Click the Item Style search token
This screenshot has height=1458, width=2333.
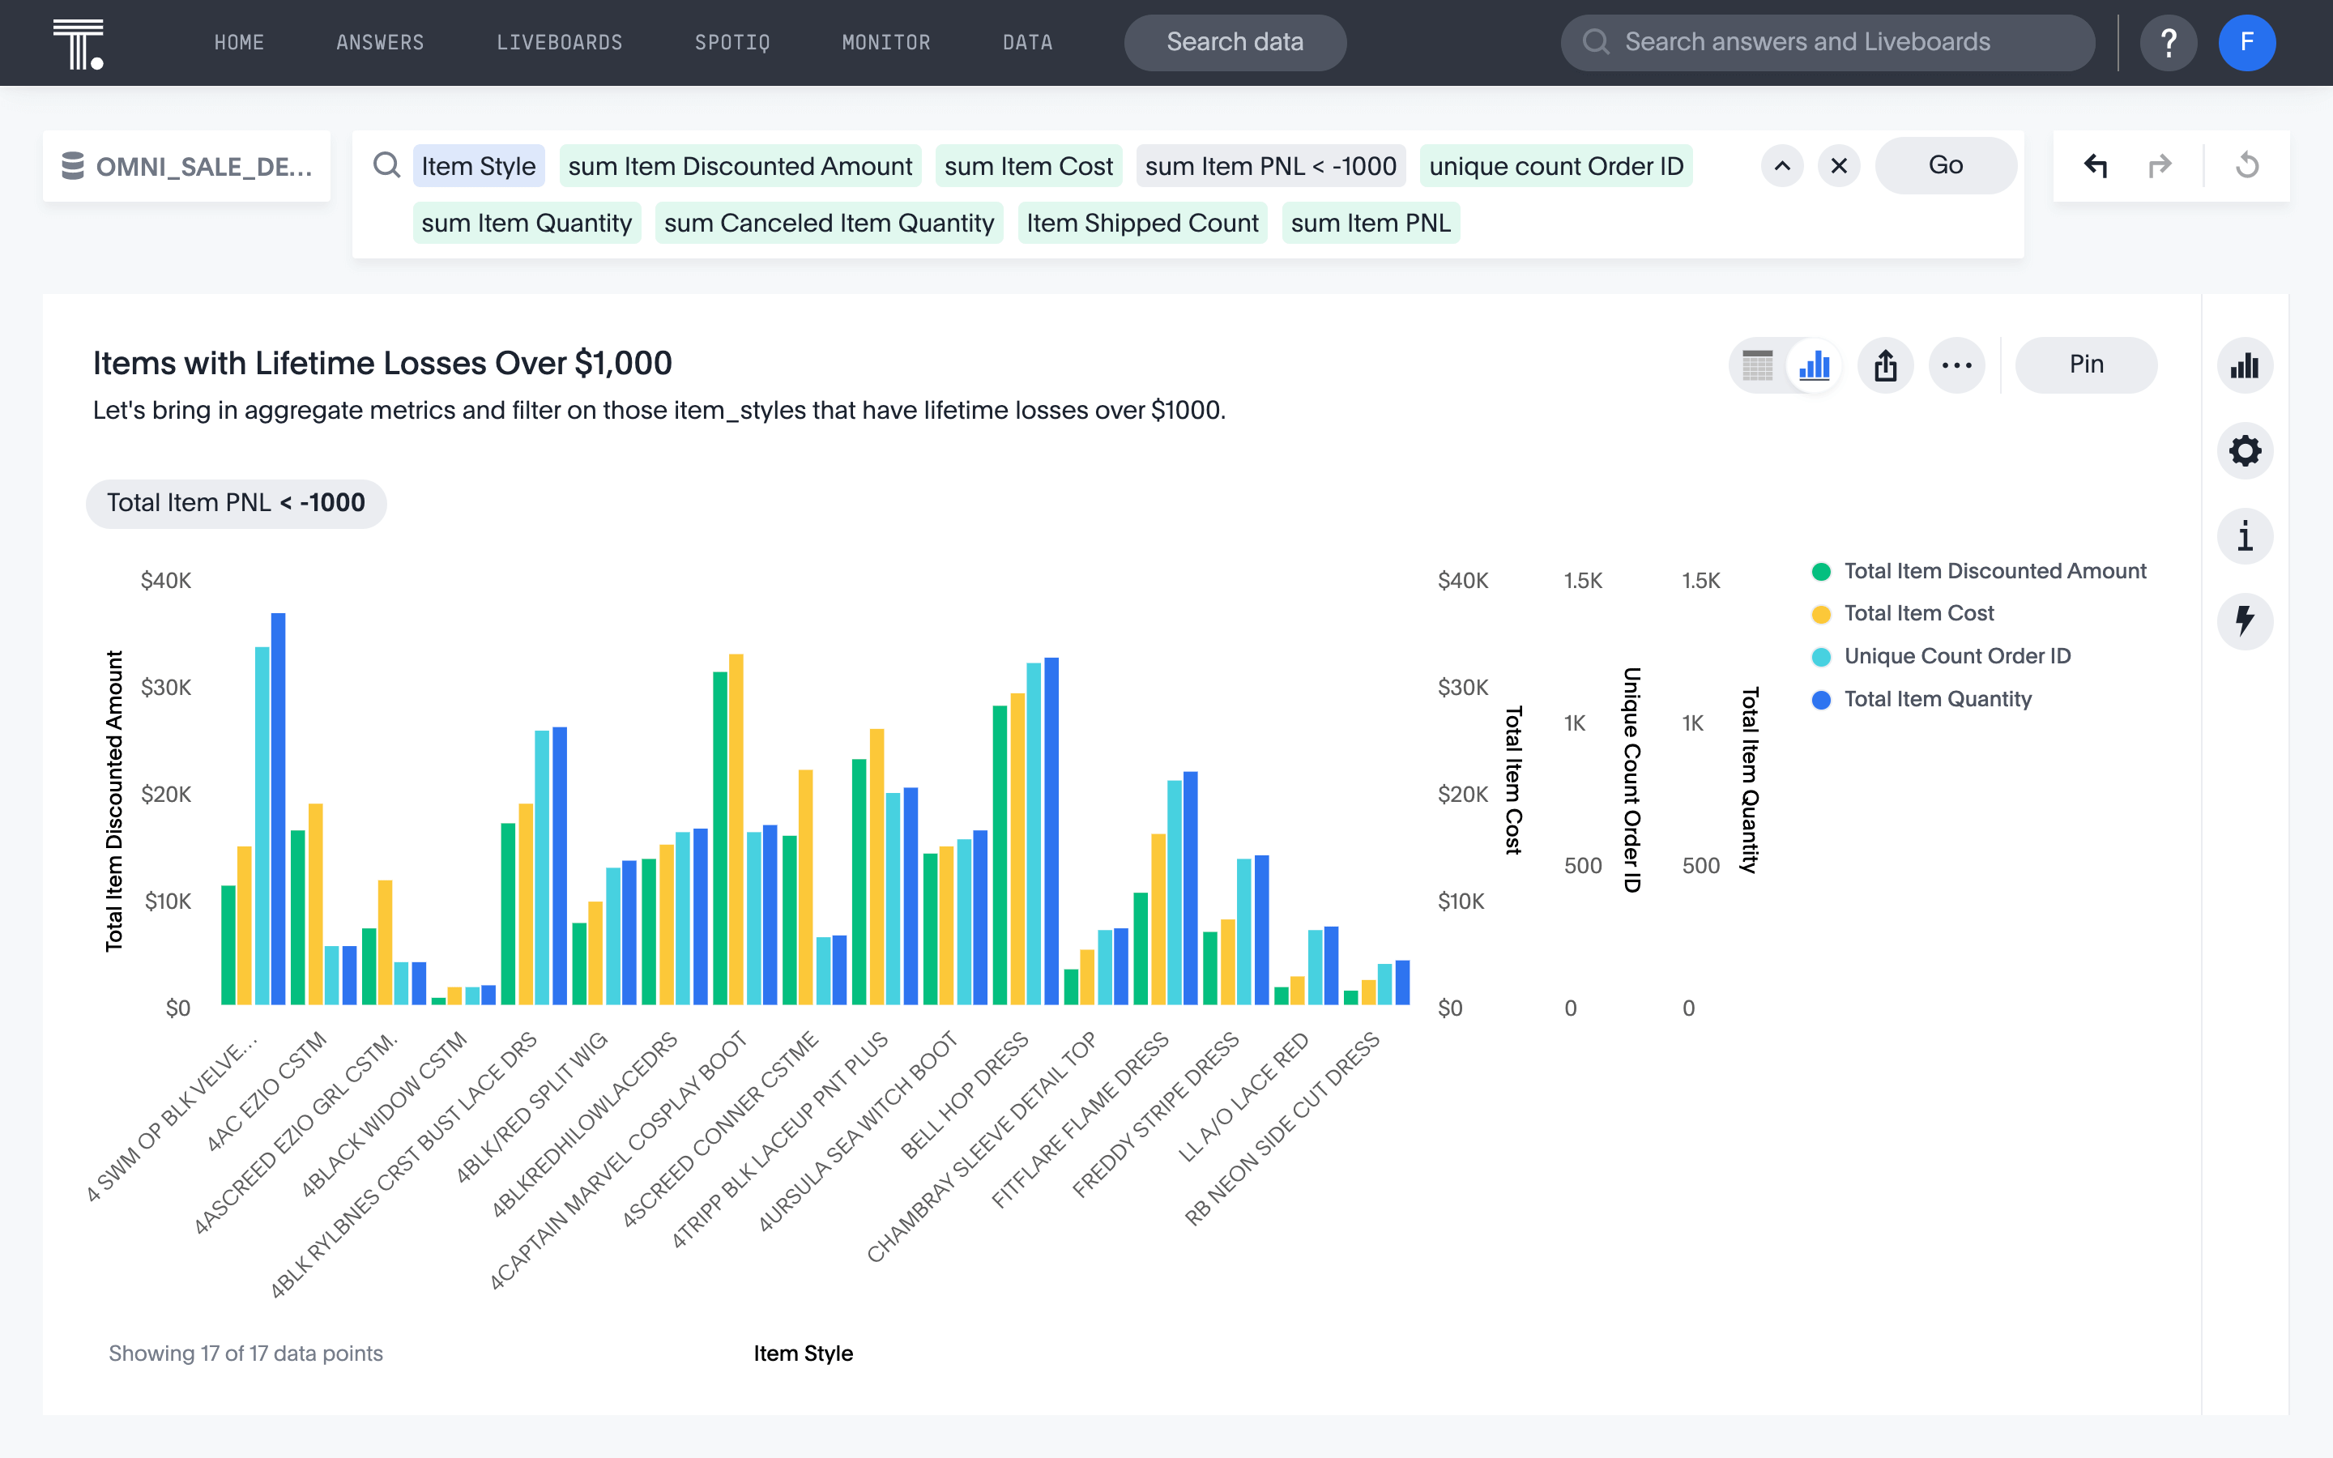[x=476, y=164]
